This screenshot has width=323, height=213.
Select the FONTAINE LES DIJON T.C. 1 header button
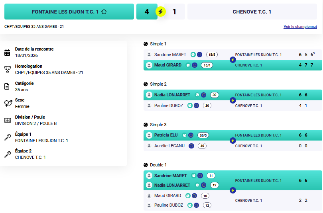coord(69,12)
